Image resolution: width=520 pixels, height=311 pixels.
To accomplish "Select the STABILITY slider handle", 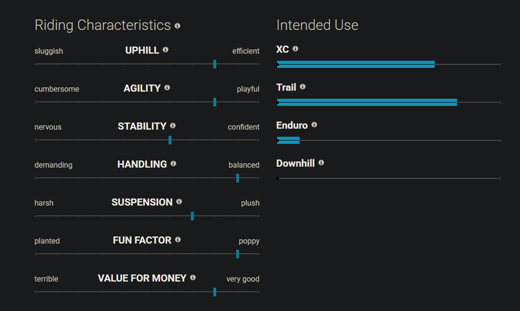I will tap(170, 140).
